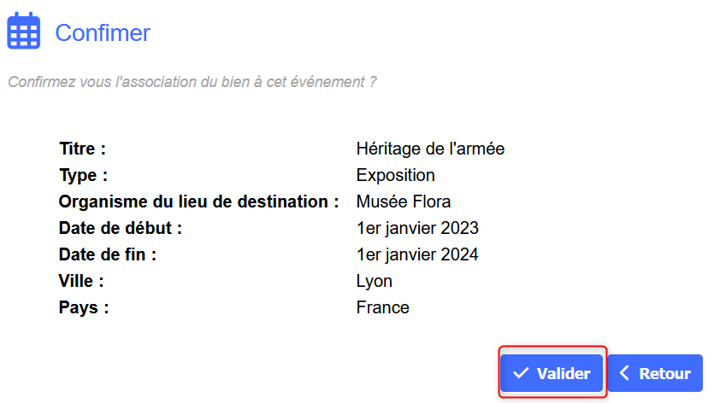Click the Ville label

(81, 281)
